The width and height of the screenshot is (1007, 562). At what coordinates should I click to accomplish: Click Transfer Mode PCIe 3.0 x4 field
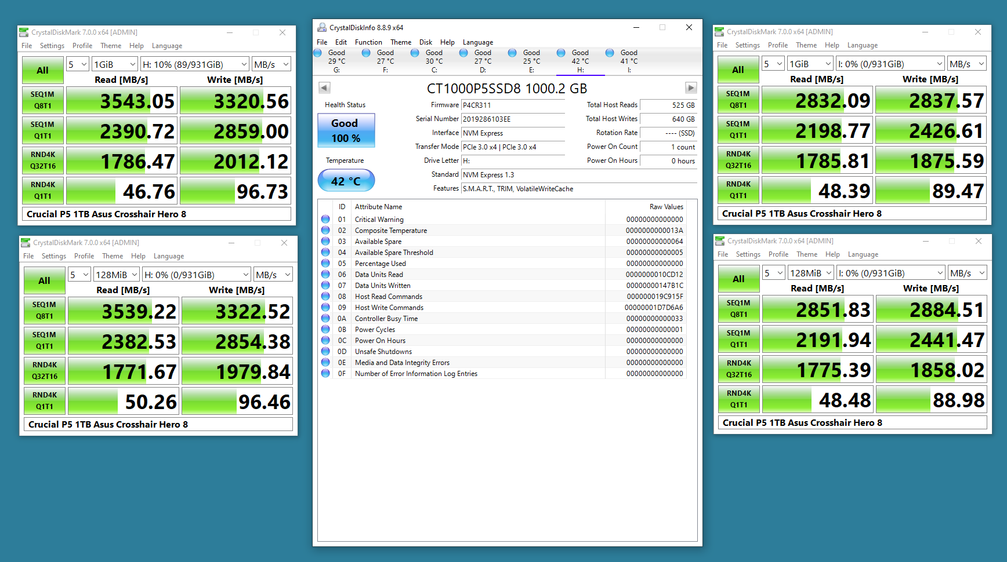[513, 147]
